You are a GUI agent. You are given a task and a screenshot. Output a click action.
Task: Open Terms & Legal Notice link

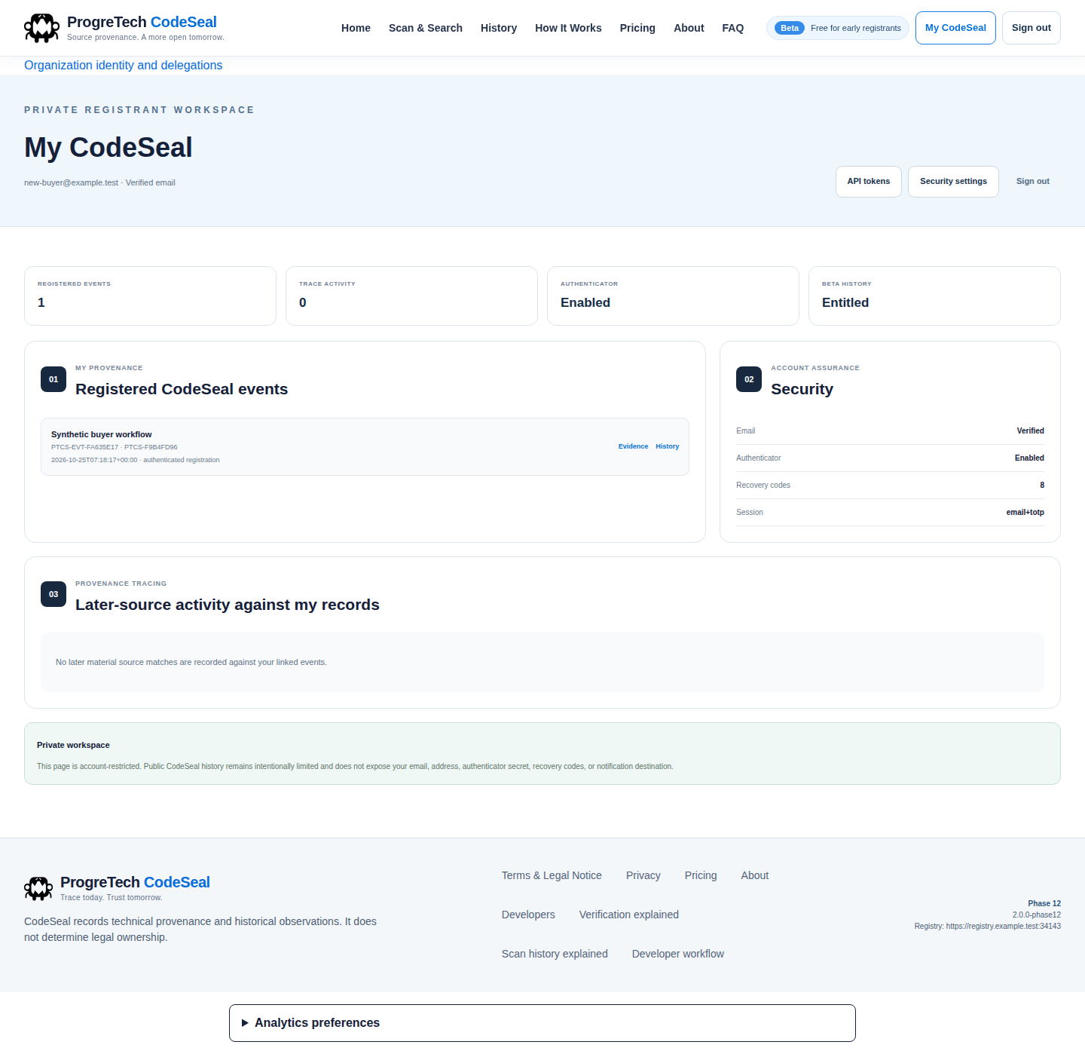pyautogui.click(x=552, y=875)
